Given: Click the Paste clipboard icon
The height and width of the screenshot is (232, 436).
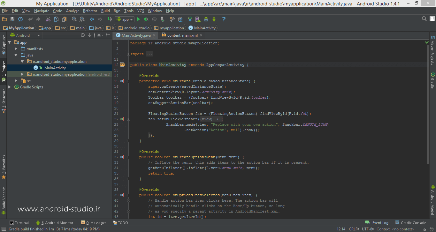Looking at the screenshot, I should click(x=64, y=19).
